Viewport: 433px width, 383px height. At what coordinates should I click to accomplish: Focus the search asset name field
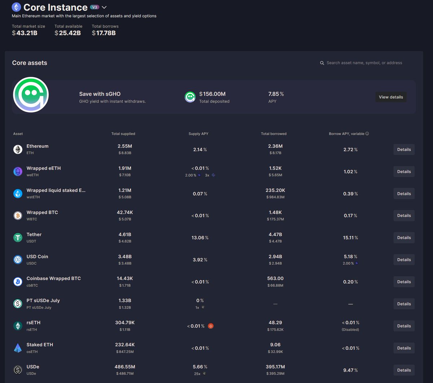pos(364,63)
